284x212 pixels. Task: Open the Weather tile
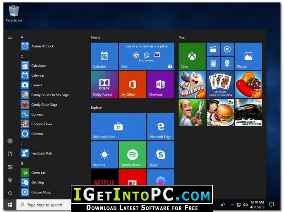tap(105, 155)
